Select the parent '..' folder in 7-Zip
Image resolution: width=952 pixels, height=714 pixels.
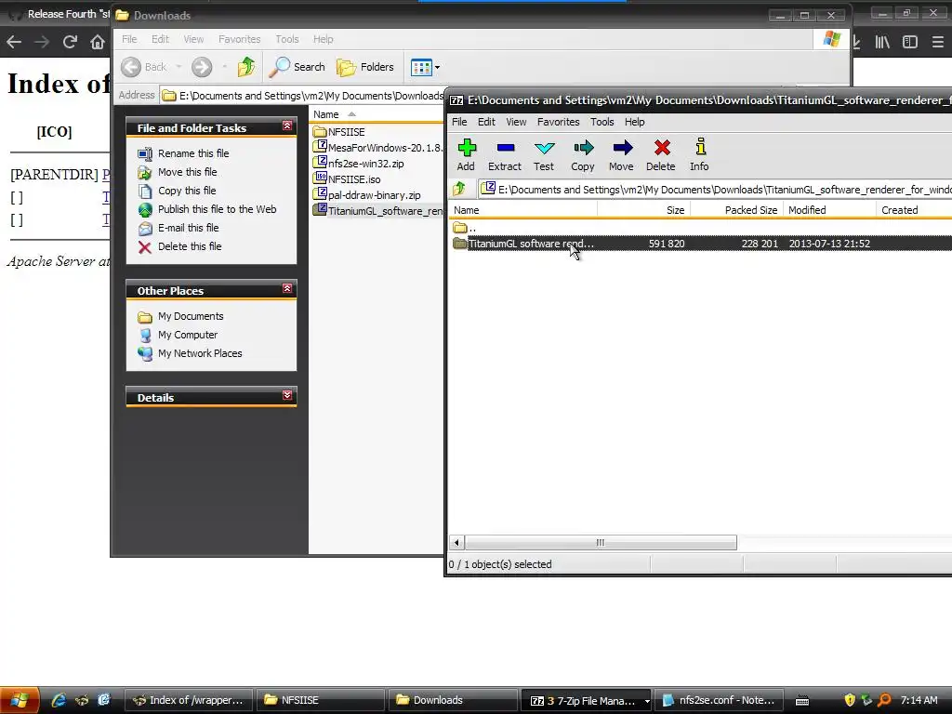coord(465,228)
